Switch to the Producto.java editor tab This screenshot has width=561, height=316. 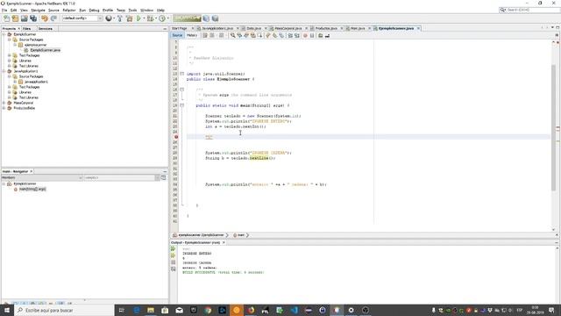point(326,28)
